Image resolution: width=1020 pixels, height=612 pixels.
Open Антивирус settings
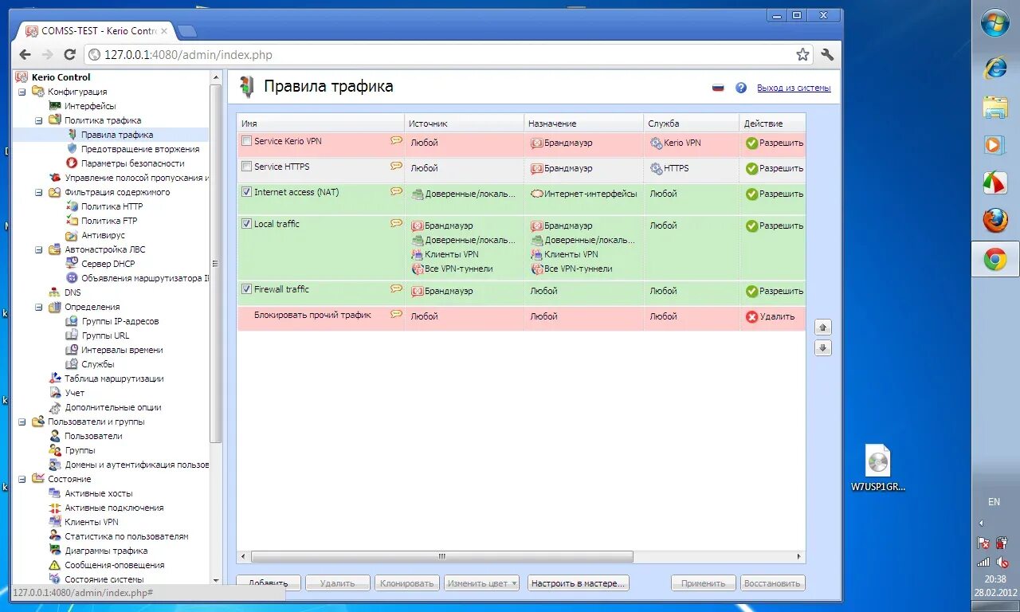[103, 235]
